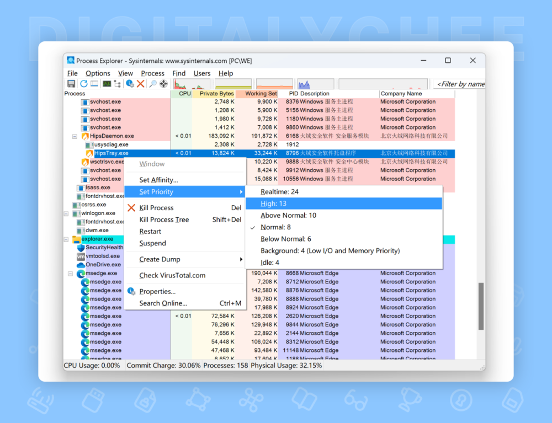Open the Process menu
The width and height of the screenshot is (552, 423).
pyautogui.click(x=152, y=73)
